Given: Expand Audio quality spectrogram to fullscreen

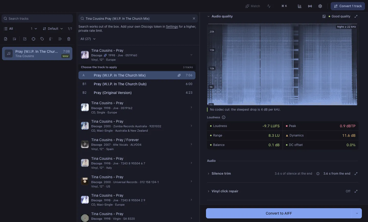Looking at the screenshot, I should [356, 16].
